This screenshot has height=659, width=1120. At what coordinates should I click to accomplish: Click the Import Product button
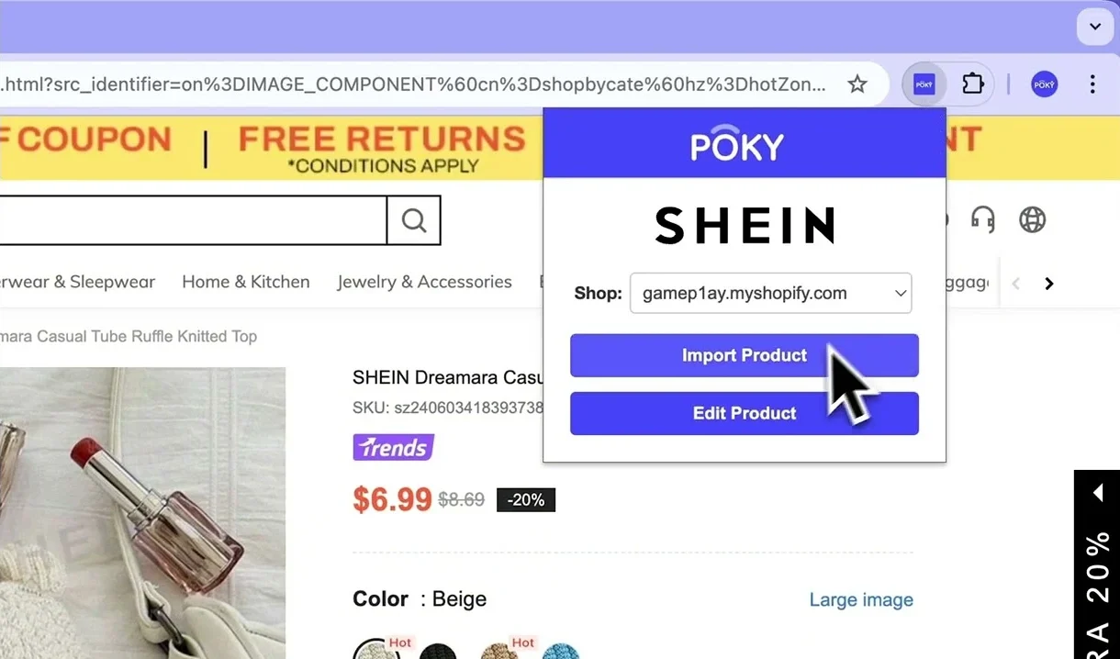click(744, 355)
